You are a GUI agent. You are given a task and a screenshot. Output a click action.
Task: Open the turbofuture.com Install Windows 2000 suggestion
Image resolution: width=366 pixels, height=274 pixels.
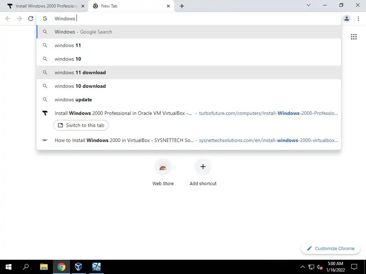click(189, 113)
